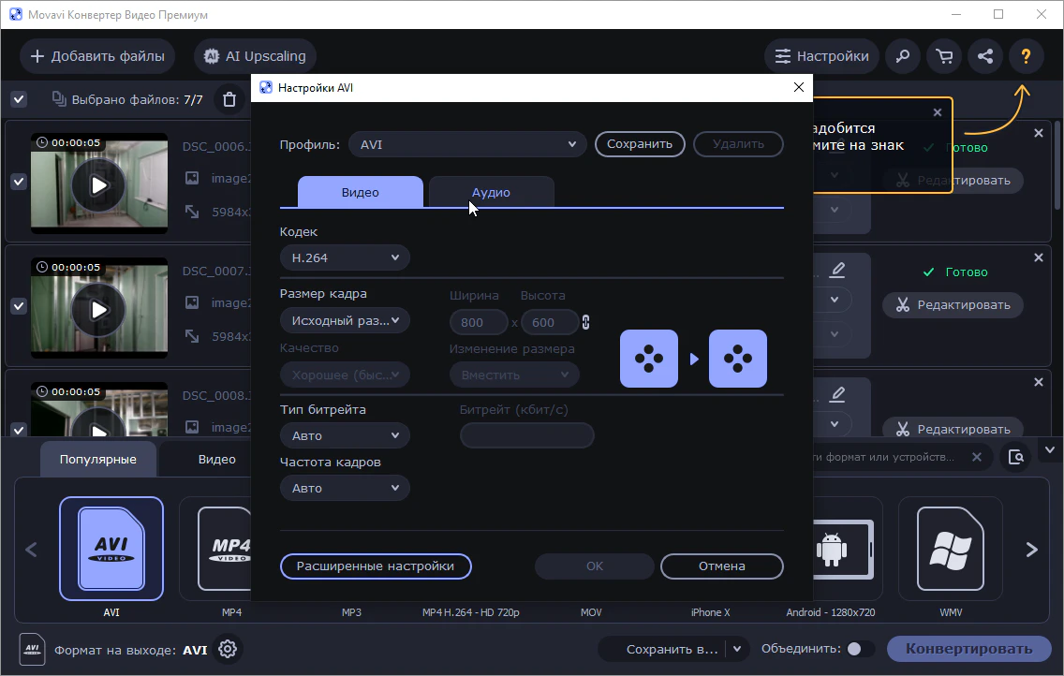Click the Ширина width input field
This screenshot has width=1064, height=676.
click(x=479, y=322)
